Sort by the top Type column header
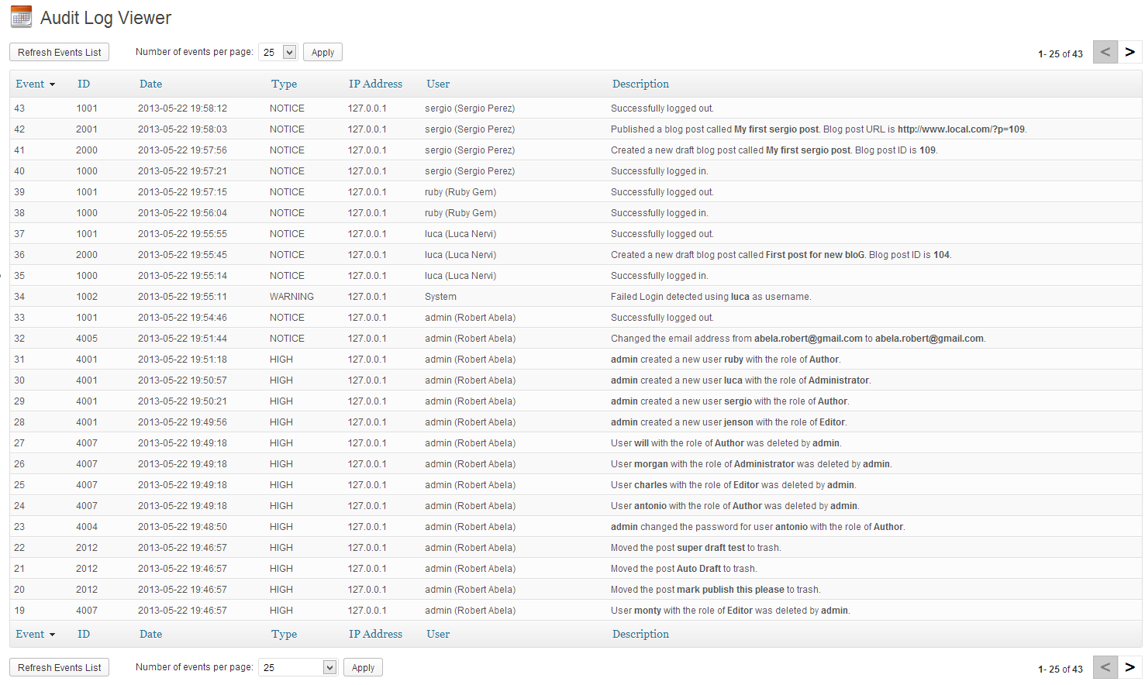Screen dimensions: 1145x685 [284, 84]
